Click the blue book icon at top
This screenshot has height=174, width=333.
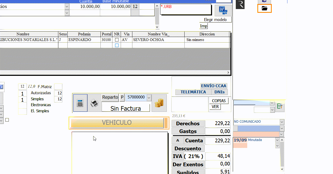point(264,1)
